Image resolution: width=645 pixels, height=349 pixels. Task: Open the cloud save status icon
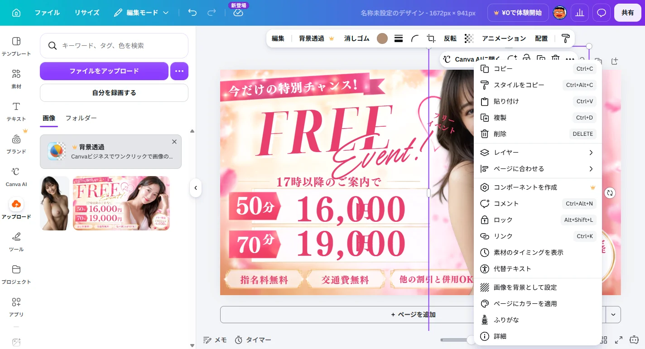[238, 13]
